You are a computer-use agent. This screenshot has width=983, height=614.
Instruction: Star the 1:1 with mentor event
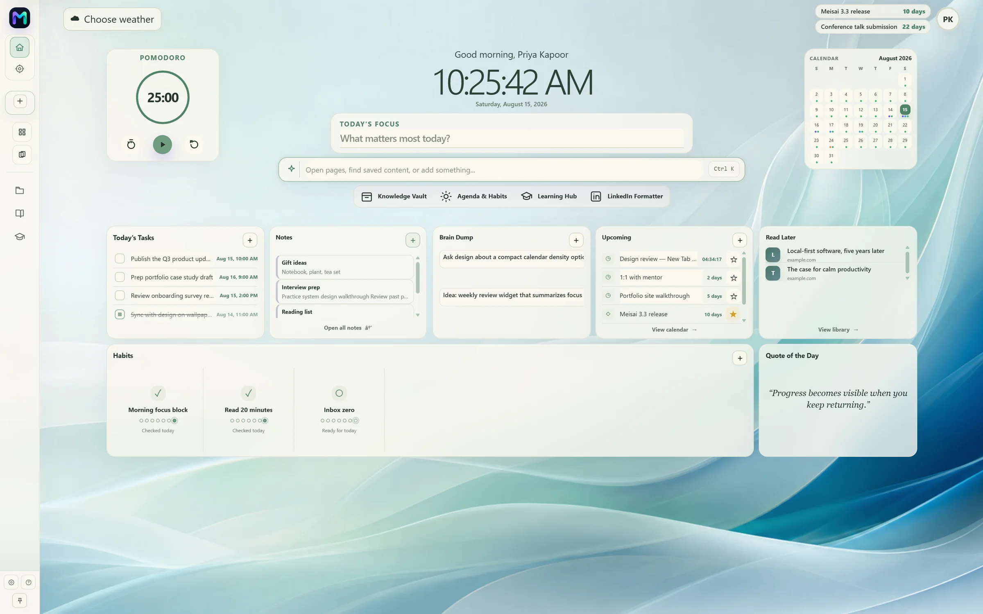pos(734,278)
